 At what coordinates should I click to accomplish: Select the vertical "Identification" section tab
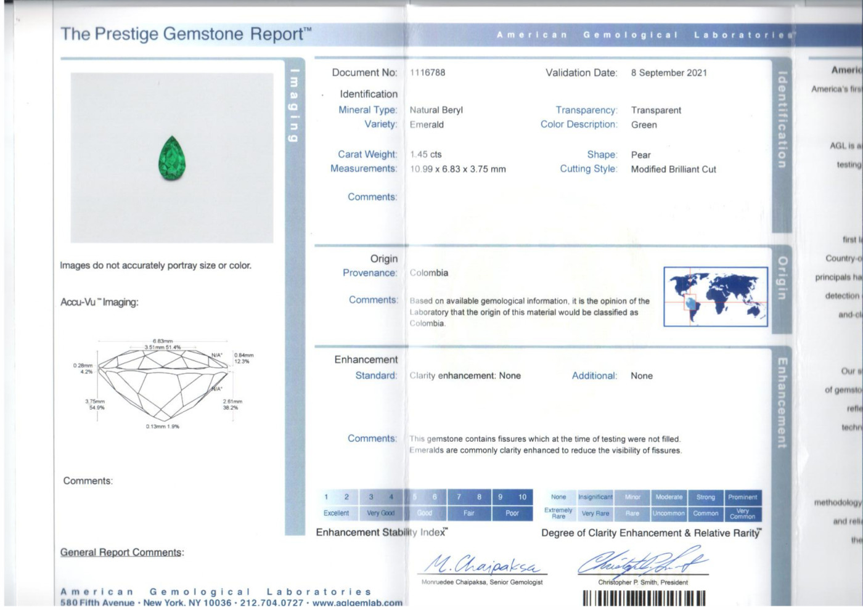782,120
